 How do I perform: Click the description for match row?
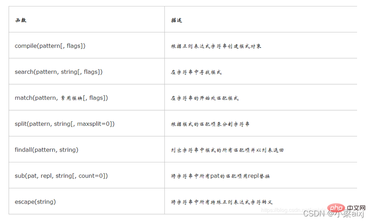click(x=205, y=98)
